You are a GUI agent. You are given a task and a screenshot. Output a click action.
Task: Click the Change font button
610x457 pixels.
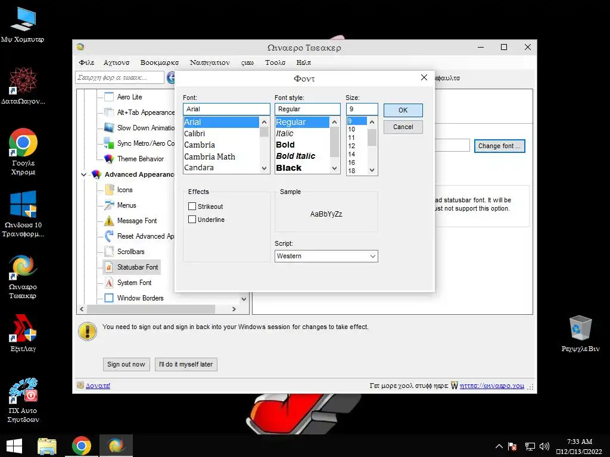500,146
